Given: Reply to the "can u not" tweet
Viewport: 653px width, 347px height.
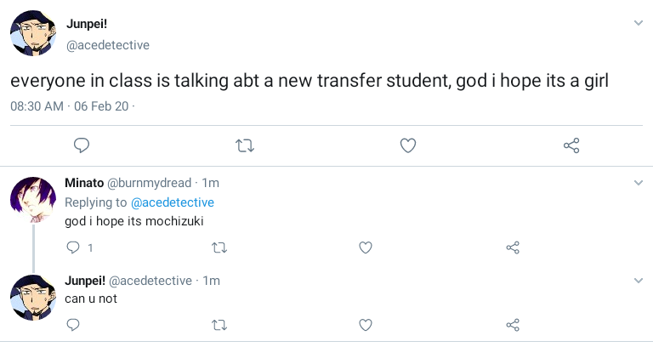Looking at the screenshot, I should tap(73, 324).
